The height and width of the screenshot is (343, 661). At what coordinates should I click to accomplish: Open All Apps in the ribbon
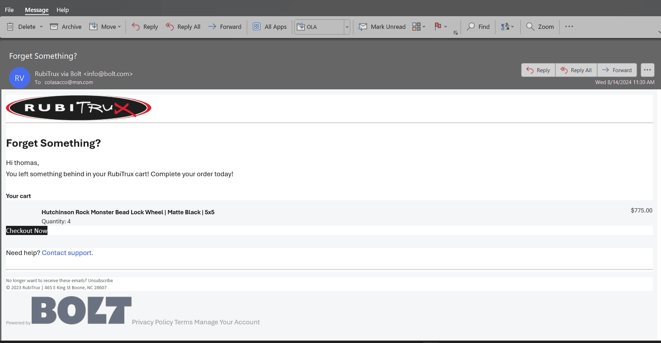tap(270, 27)
